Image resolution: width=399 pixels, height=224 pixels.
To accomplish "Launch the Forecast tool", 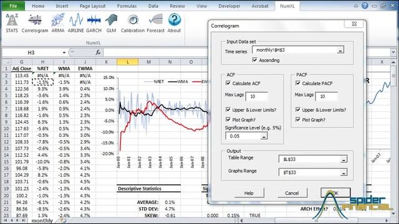I will point(155,24).
